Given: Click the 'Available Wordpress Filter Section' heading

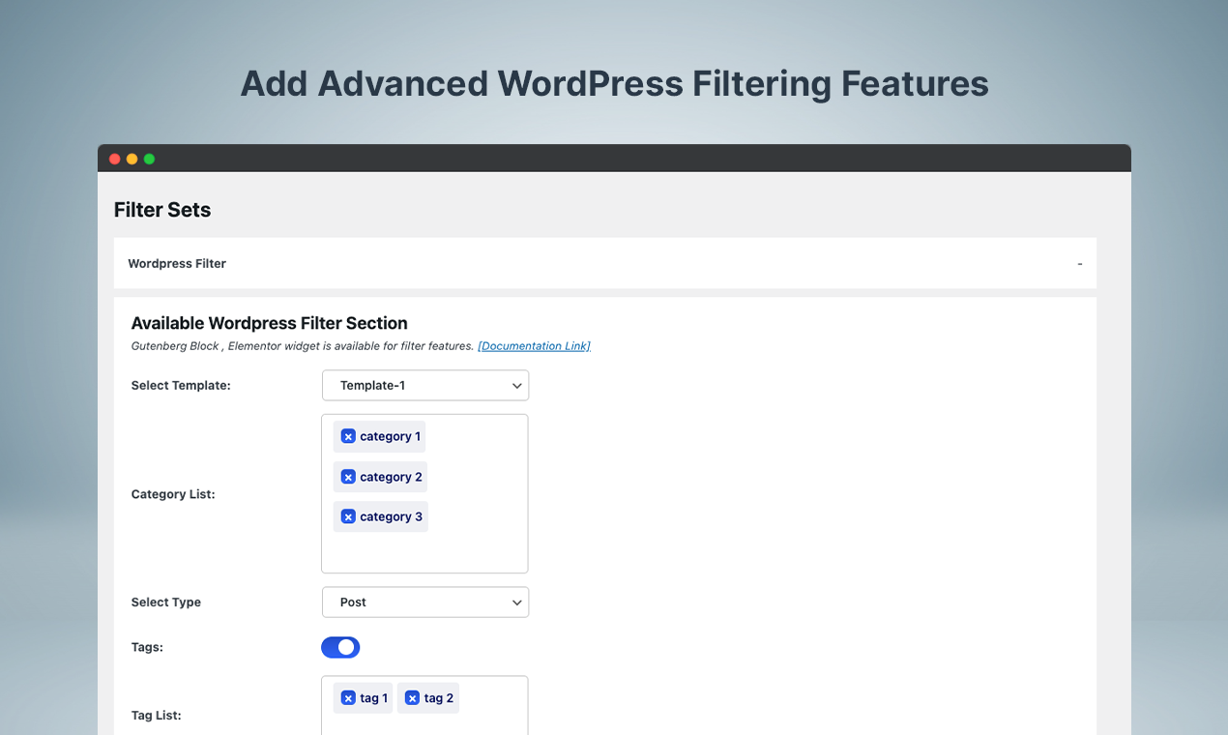Looking at the screenshot, I should tap(270, 323).
